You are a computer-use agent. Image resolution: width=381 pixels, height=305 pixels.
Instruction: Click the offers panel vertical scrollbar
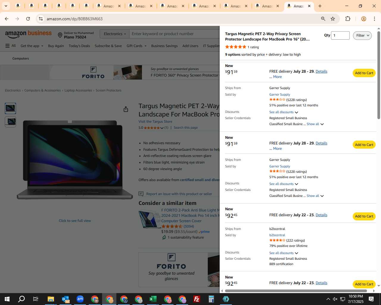coord(379,74)
